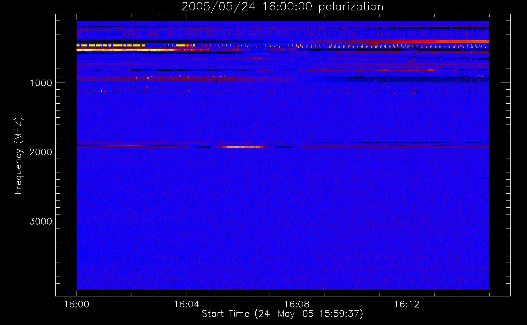This screenshot has width=527, height=325.
Task: Click the "16:12" time tick label
Action: [x=407, y=305]
